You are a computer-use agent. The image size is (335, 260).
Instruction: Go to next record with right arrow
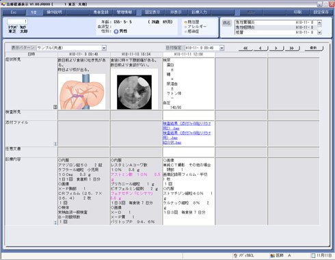[x=276, y=48]
